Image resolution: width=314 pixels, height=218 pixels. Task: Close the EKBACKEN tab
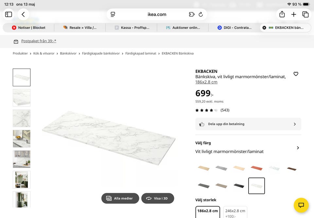point(264,28)
